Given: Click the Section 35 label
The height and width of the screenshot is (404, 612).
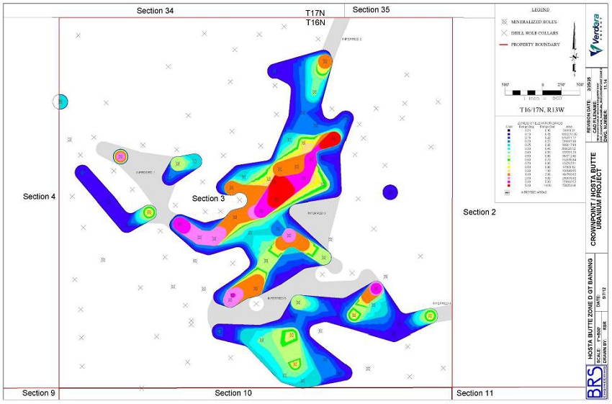Looking at the screenshot, I should (371, 9).
